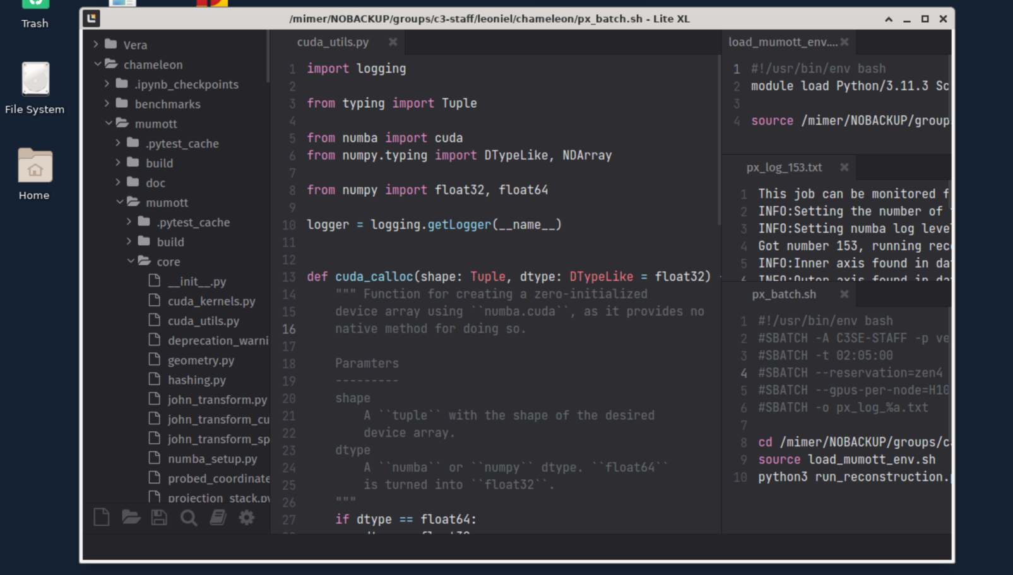Close the px_log_153.txt tab

[x=844, y=167]
